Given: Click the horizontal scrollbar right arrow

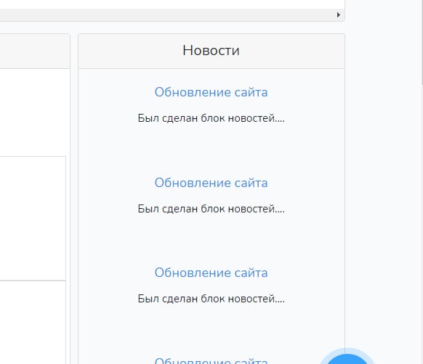Looking at the screenshot, I should (x=338, y=15).
